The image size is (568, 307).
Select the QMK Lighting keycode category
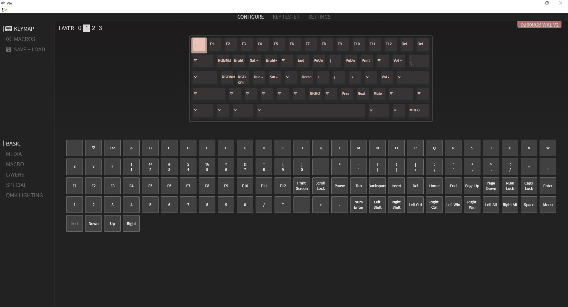(x=25, y=195)
